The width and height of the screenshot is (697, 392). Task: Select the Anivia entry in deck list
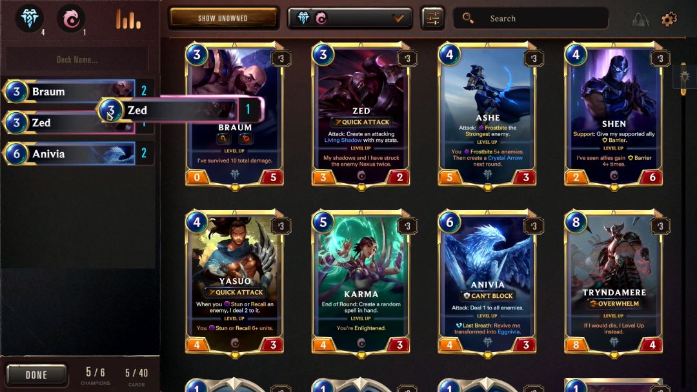(x=78, y=153)
